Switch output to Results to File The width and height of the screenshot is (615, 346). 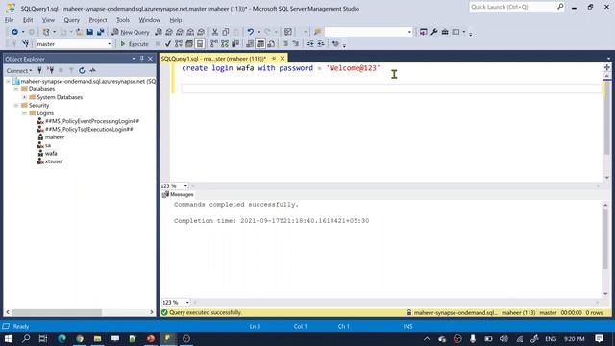pyautogui.click(x=271, y=44)
